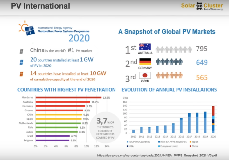
Task: Click the '2nd' ranking label
Action: click(131, 63)
